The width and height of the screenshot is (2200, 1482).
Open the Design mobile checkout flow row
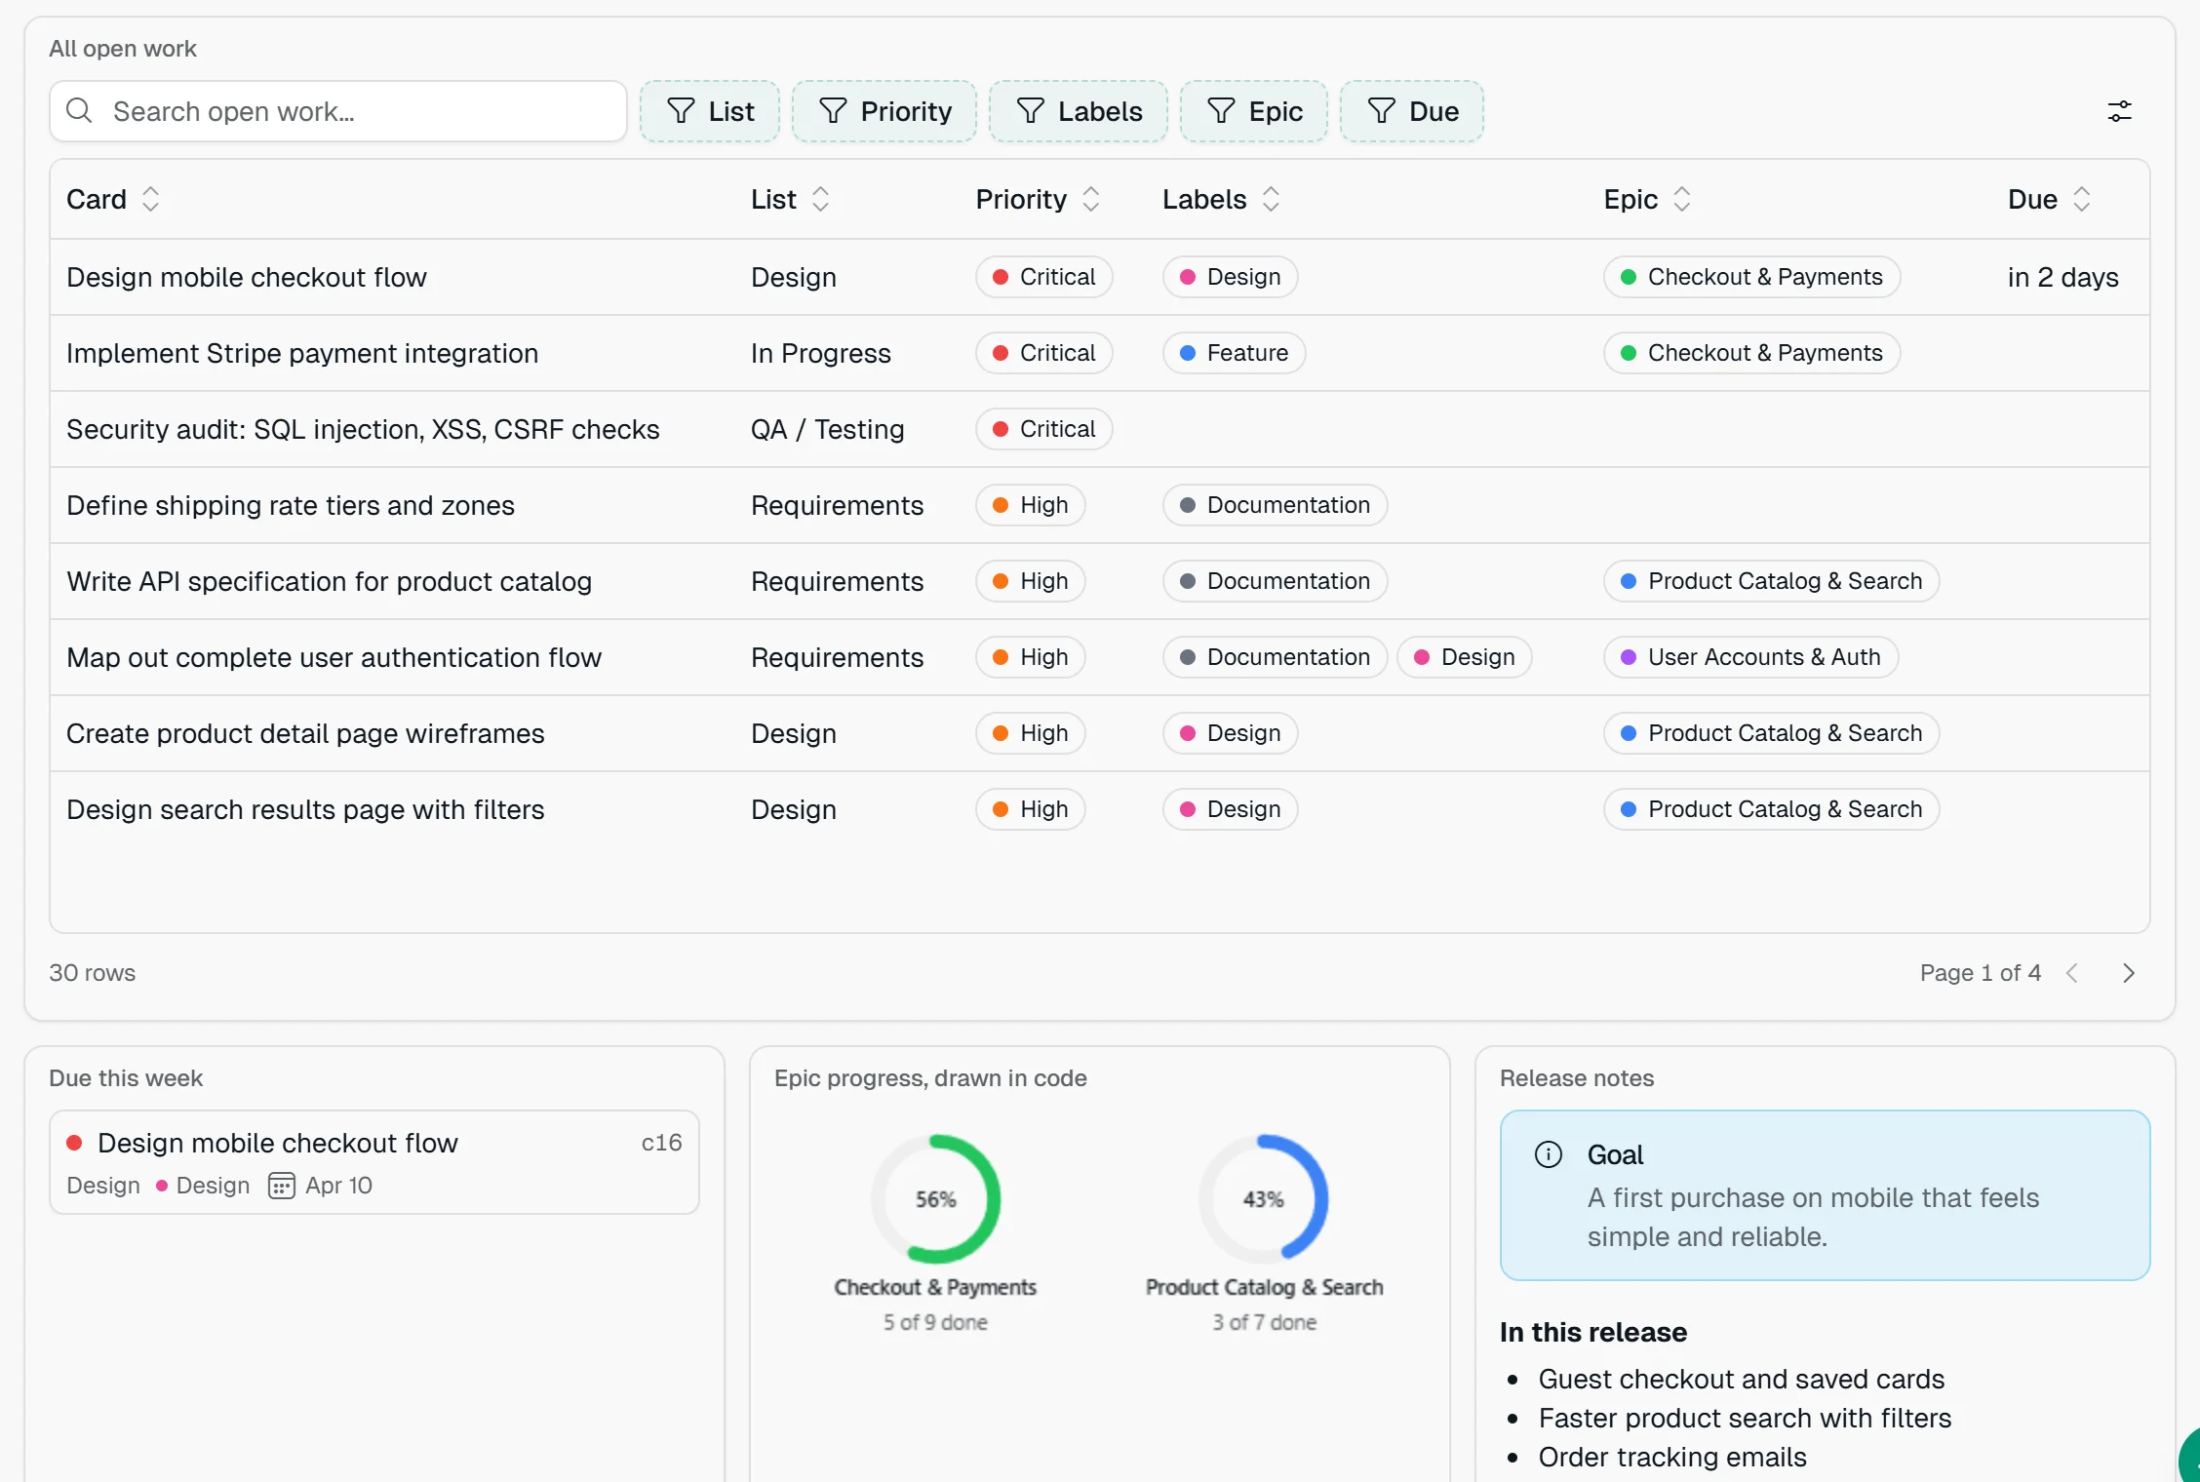pos(1100,277)
